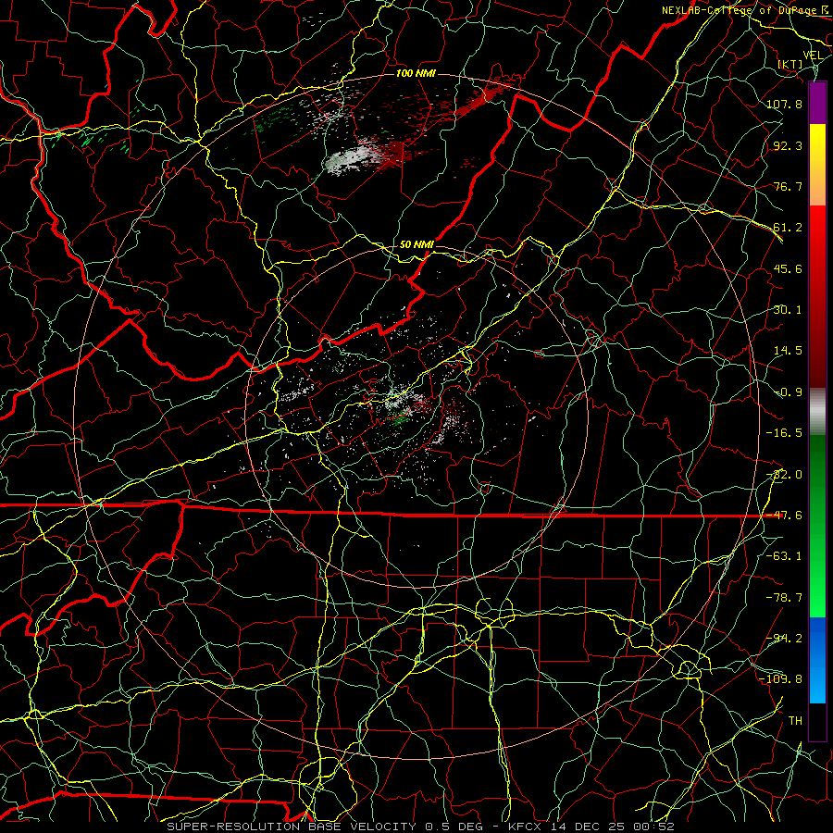This screenshot has width=833, height=833.
Task: Select the -78.7 velocity scale value
Action: point(784,597)
